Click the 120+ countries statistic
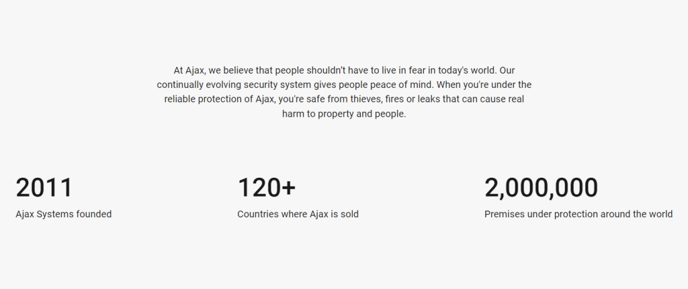This screenshot has width=688, height=289. point(267,188)
